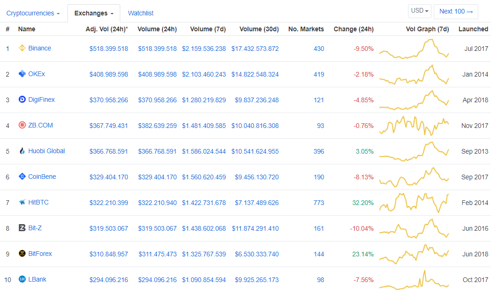Open the OKEx exchange page
496x290 pixels.
36,74
